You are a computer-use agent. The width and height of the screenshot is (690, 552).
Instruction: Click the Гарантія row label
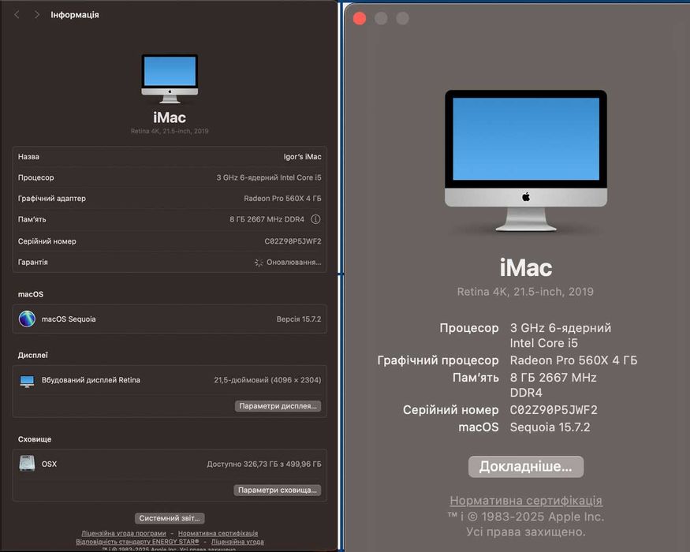pyautogui.click(x=33, y=262)
